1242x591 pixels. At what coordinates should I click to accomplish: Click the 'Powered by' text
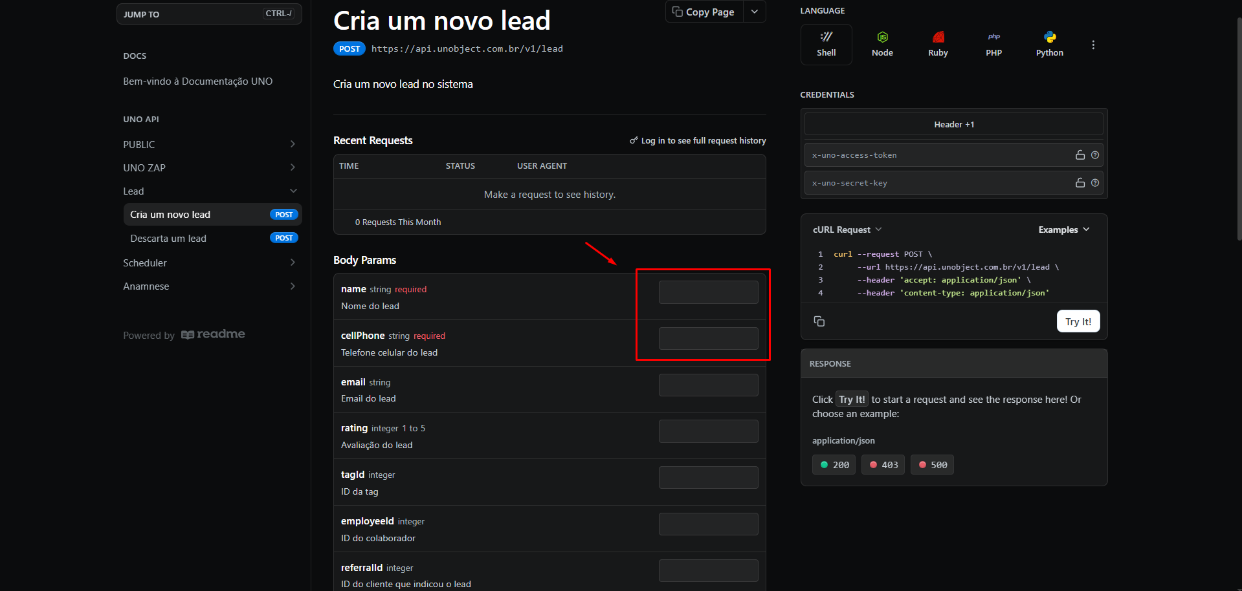coord(149,336)
